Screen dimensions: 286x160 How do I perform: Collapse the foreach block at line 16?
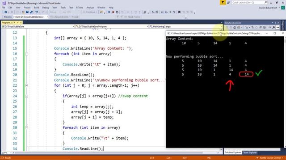click(x=27, y=54)
